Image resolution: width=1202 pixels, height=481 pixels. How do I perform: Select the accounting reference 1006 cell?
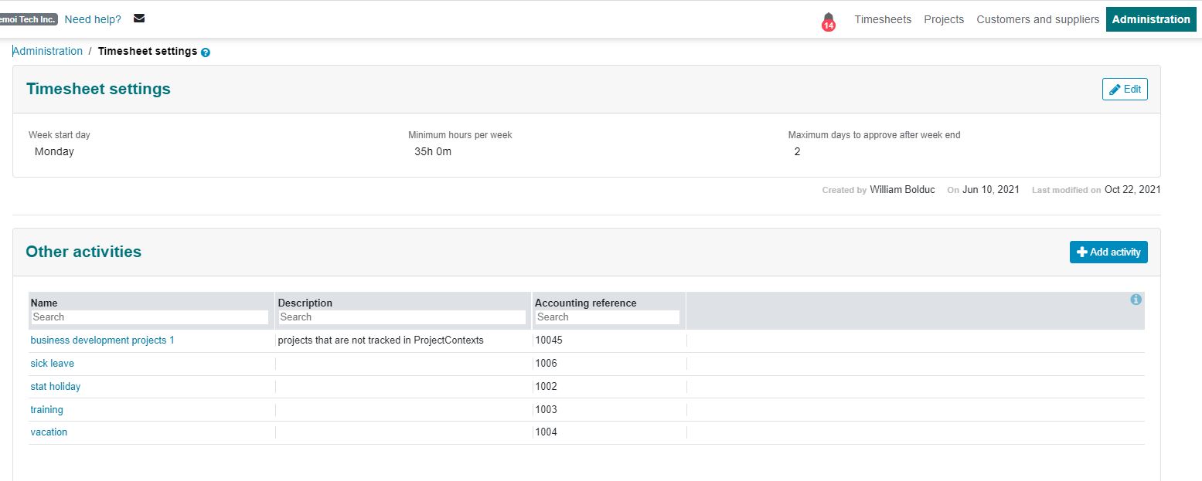pos(546,364)
